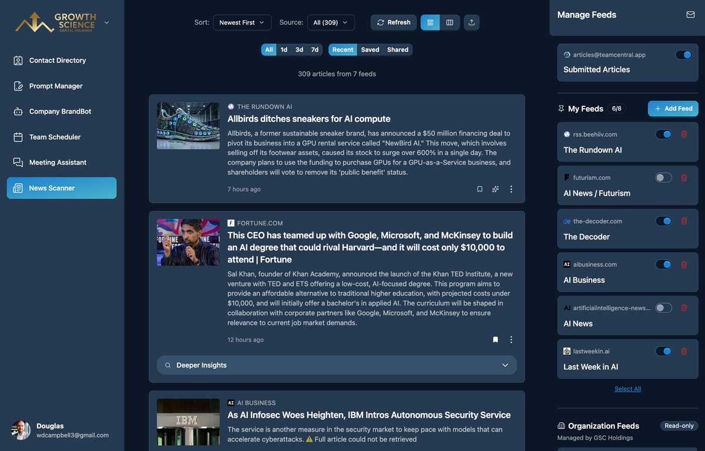This screenshot has height=451, width=705.
Task: Delete The Decoder feed
Action: [684, 221]
